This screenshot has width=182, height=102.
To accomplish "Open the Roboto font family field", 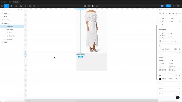I will pyautogui.click(x=161, y=57).
